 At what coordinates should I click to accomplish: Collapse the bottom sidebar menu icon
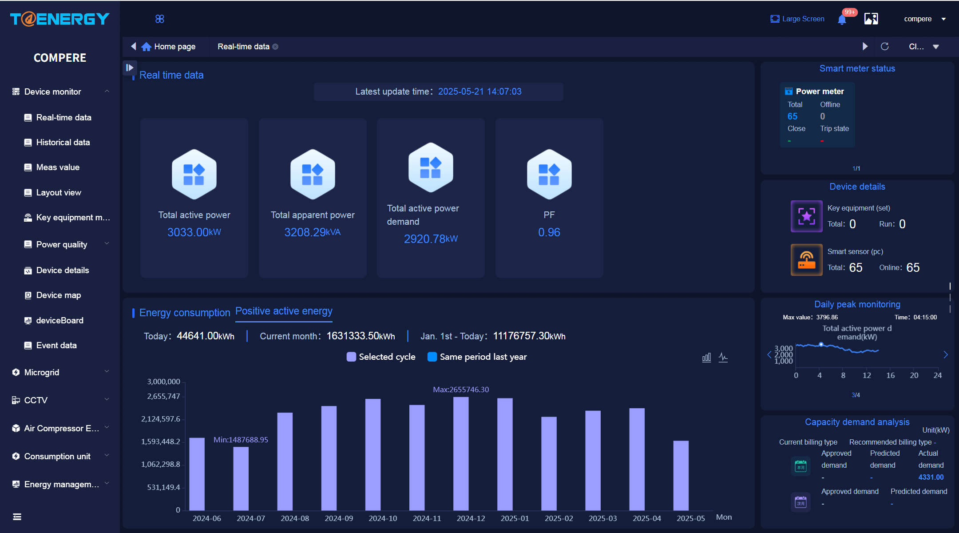click(x=17, y=517)
